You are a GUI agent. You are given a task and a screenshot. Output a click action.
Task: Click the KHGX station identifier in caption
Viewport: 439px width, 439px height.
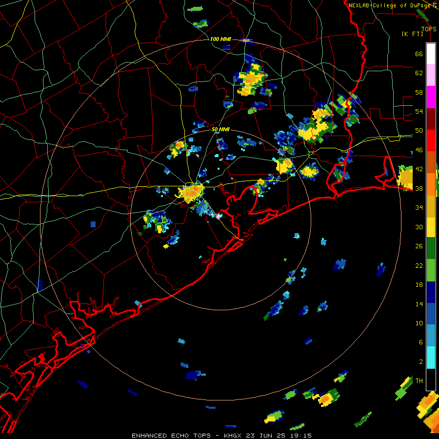[x=232, y=436]
